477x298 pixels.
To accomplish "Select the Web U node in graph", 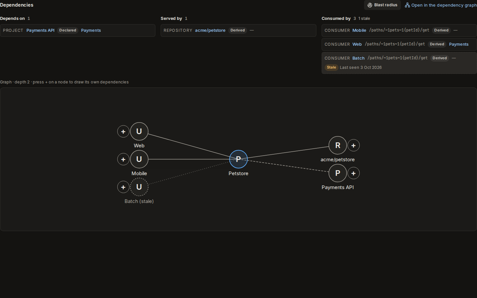I will pos(139,131).
